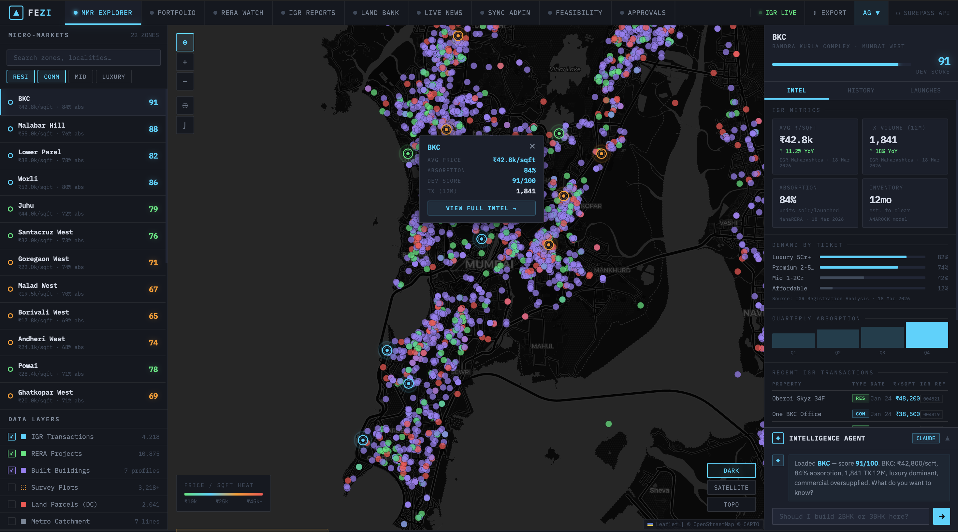The image size is (958, 532).
Task: Click the Survey Plots dashed layer swatch
Action: tap(23, 487)
